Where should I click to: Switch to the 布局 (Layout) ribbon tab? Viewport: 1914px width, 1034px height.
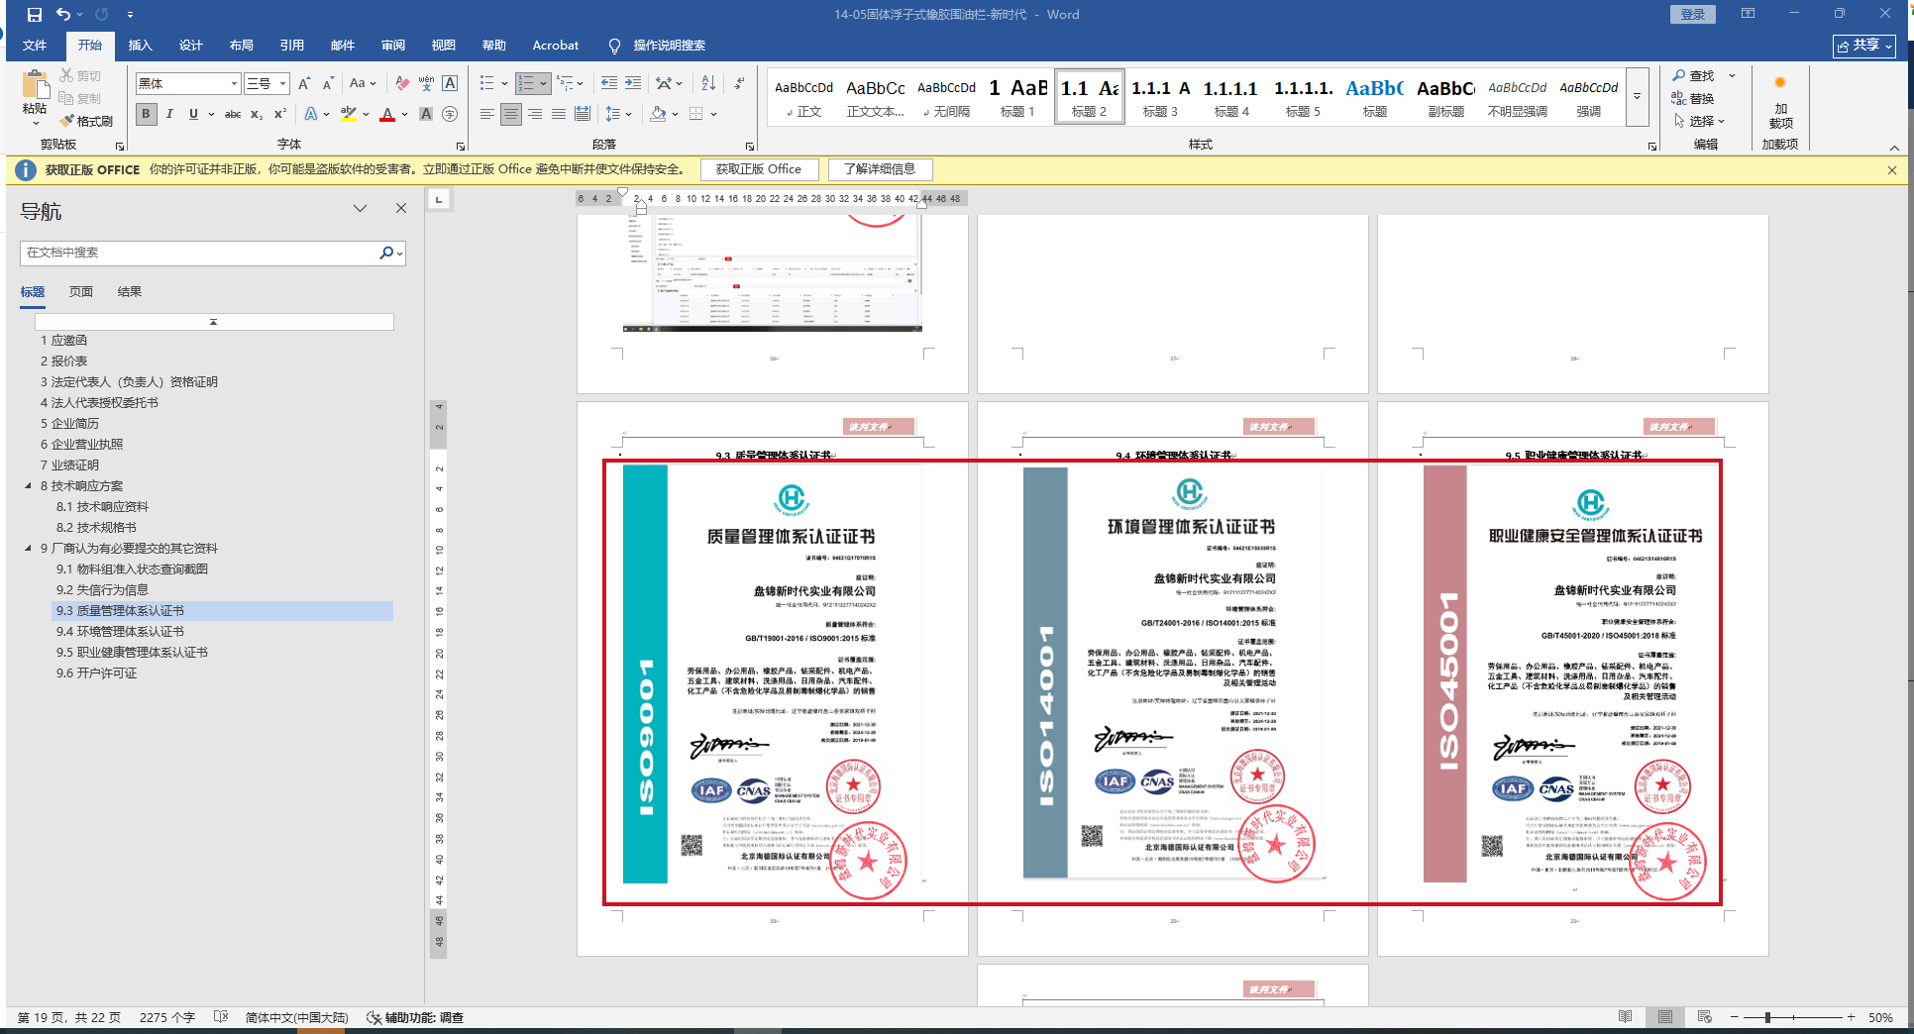(x=242, y=46)
